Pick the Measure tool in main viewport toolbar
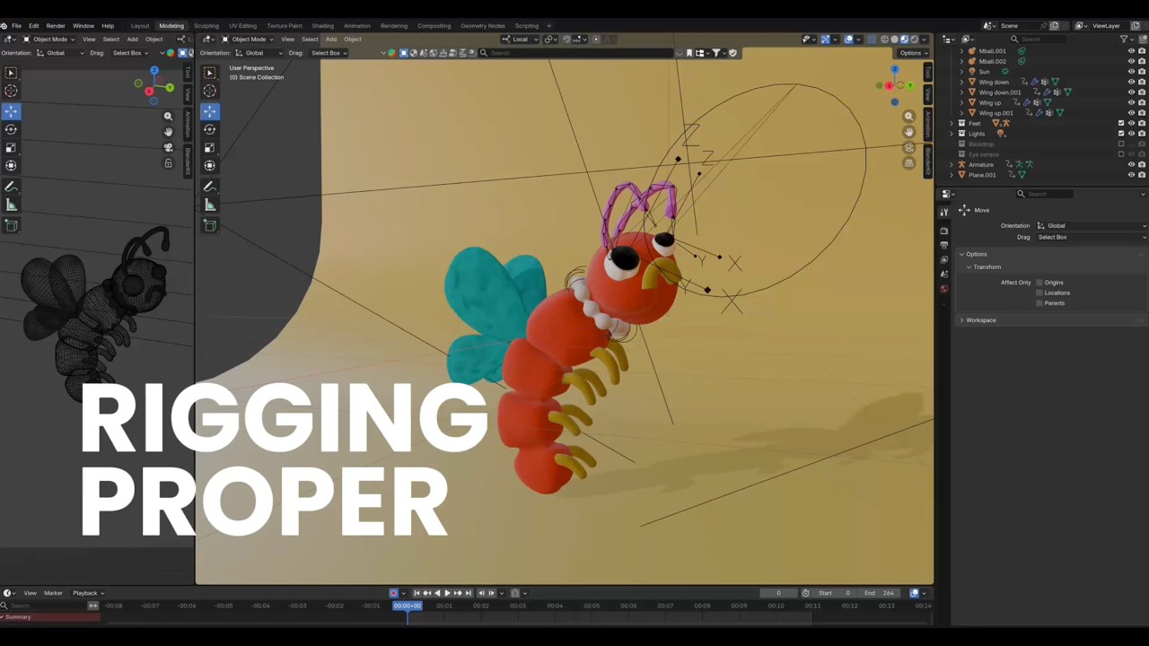 pos(209,205)
